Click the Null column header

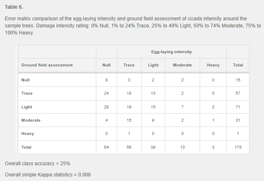pyautogui.click(x=106, y=65)
